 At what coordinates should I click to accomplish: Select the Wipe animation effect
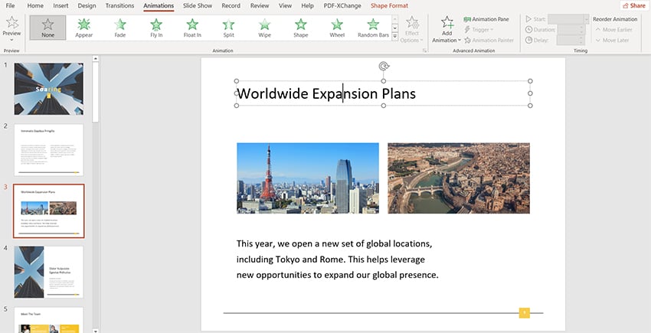pos(265,28)
